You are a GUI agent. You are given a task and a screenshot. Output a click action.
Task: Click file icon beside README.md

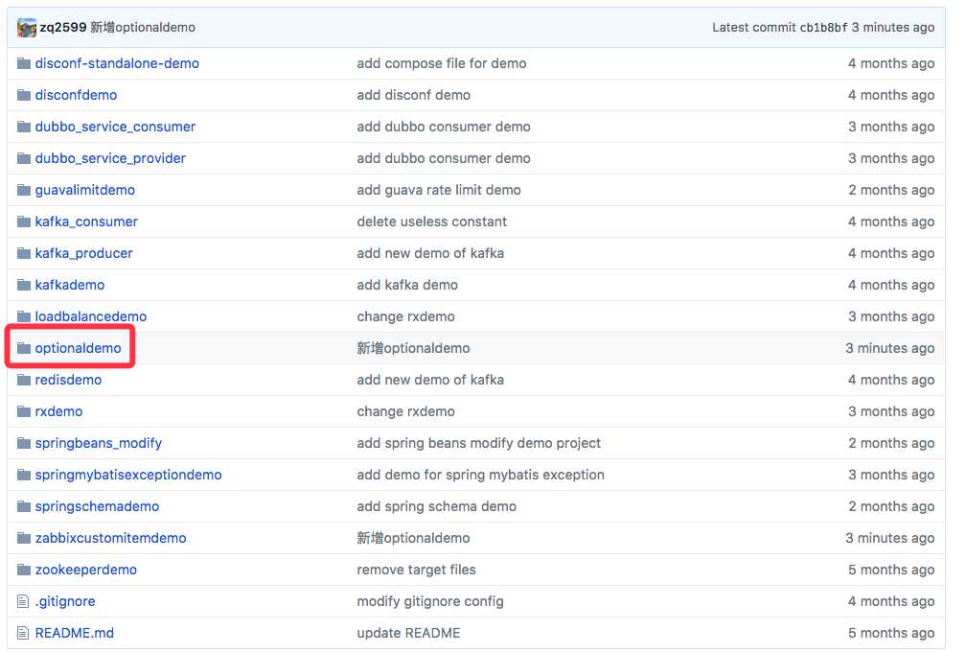23,633
